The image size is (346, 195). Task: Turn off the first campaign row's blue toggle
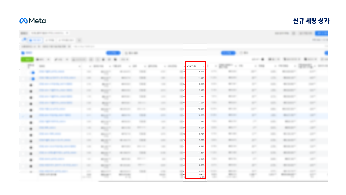pyautogui.click(x=33, y=72)
